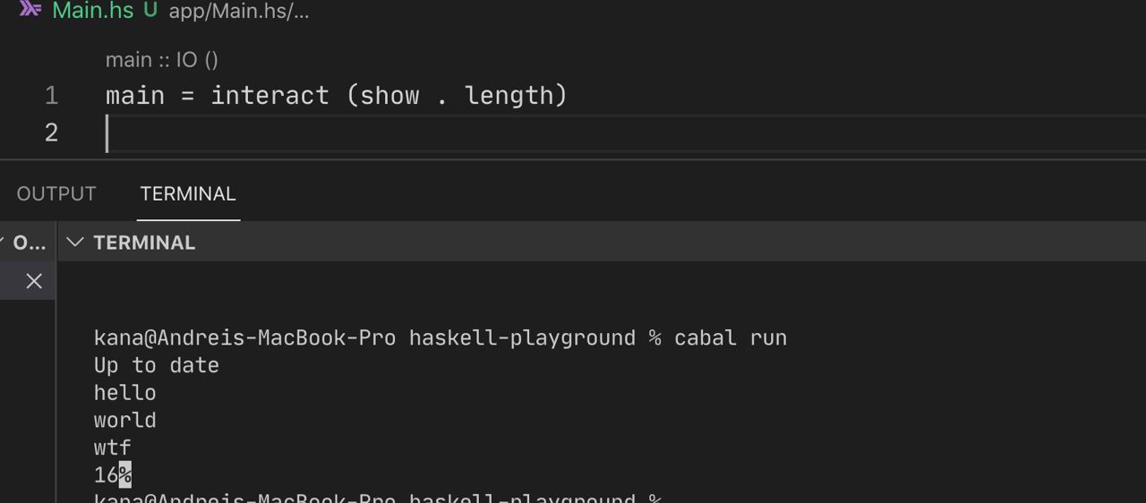Click the TERMINAL section header label
Screen dimensions: 1146x503
(x=144, y=243)
